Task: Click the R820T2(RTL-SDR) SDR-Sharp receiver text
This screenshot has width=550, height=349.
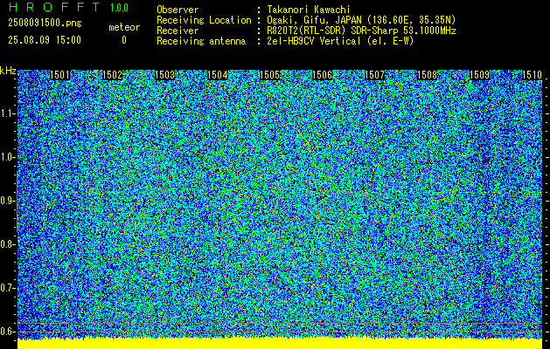Action: click(x=361, y=31)
